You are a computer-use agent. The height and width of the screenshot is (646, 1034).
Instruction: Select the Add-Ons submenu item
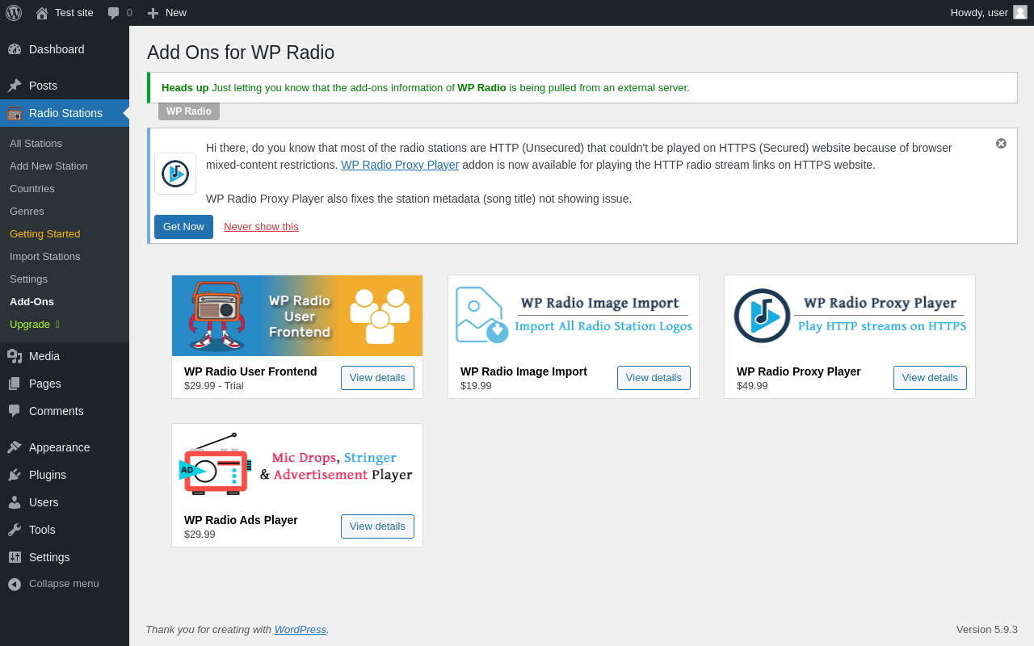[32, 302]
